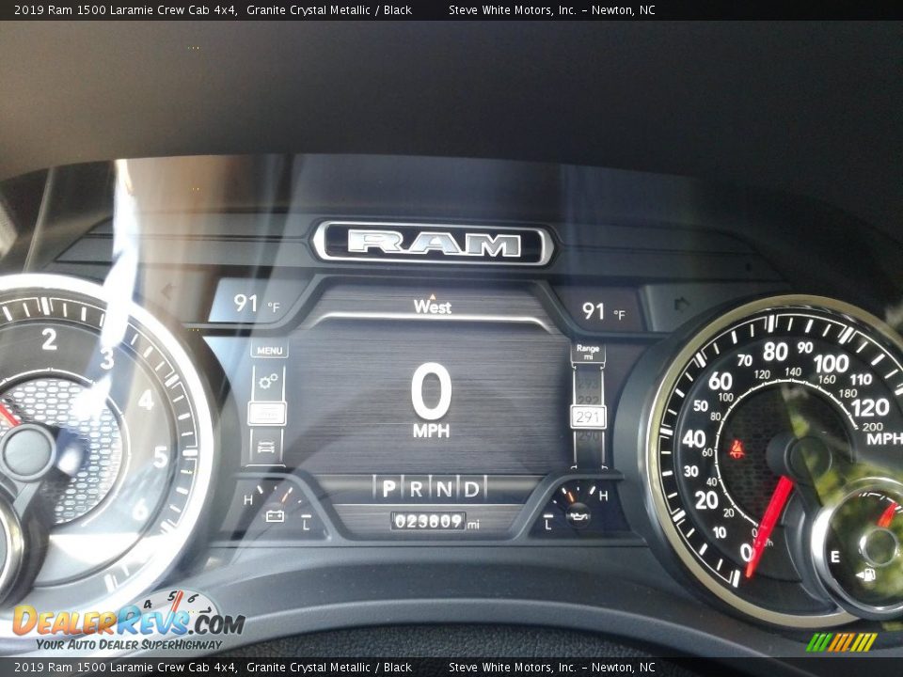903x677 pixels.
Task: Click the red tachometer needle
Action: [8, 415]
